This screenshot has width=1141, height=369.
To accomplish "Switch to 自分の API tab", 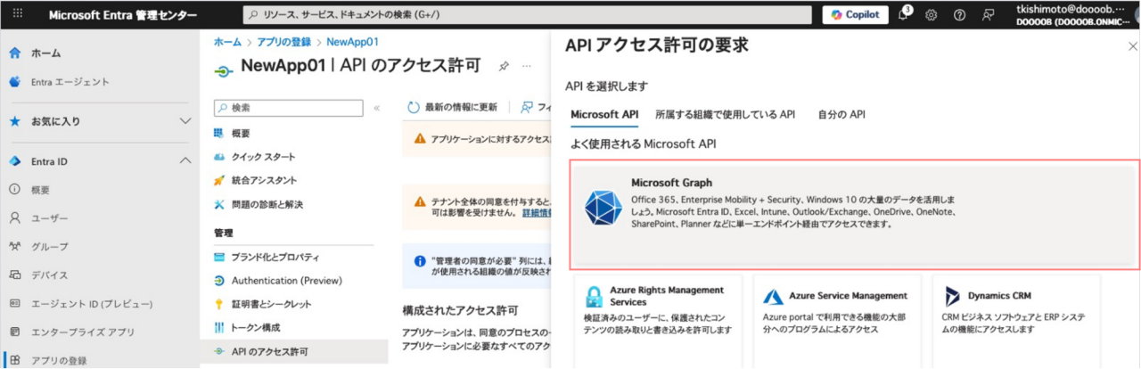I will point(841,115).
